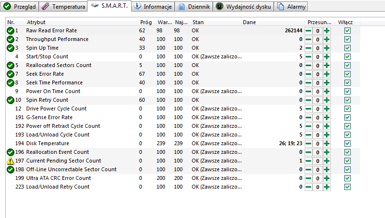Sort by the Dane column header
The width and height of the screenshot is (385, 218).
(x=273, y=22)
